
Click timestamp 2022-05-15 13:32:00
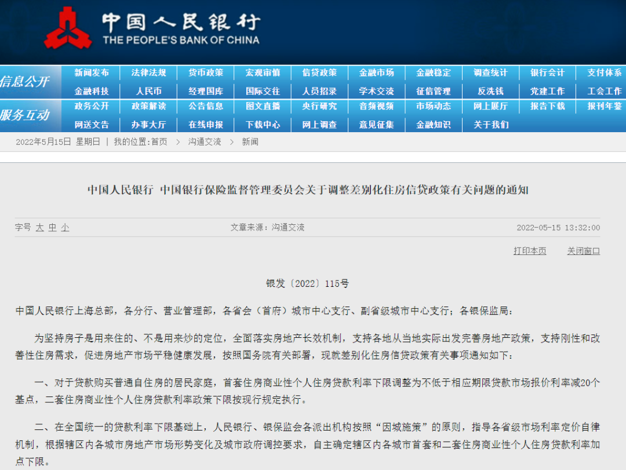[x=558, y=228]
